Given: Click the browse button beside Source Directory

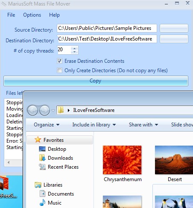Looking at the screenshot, I should pos(174,28).
